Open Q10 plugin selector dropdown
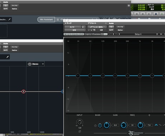Screen dimensions: 165x136 pos(75,30)
